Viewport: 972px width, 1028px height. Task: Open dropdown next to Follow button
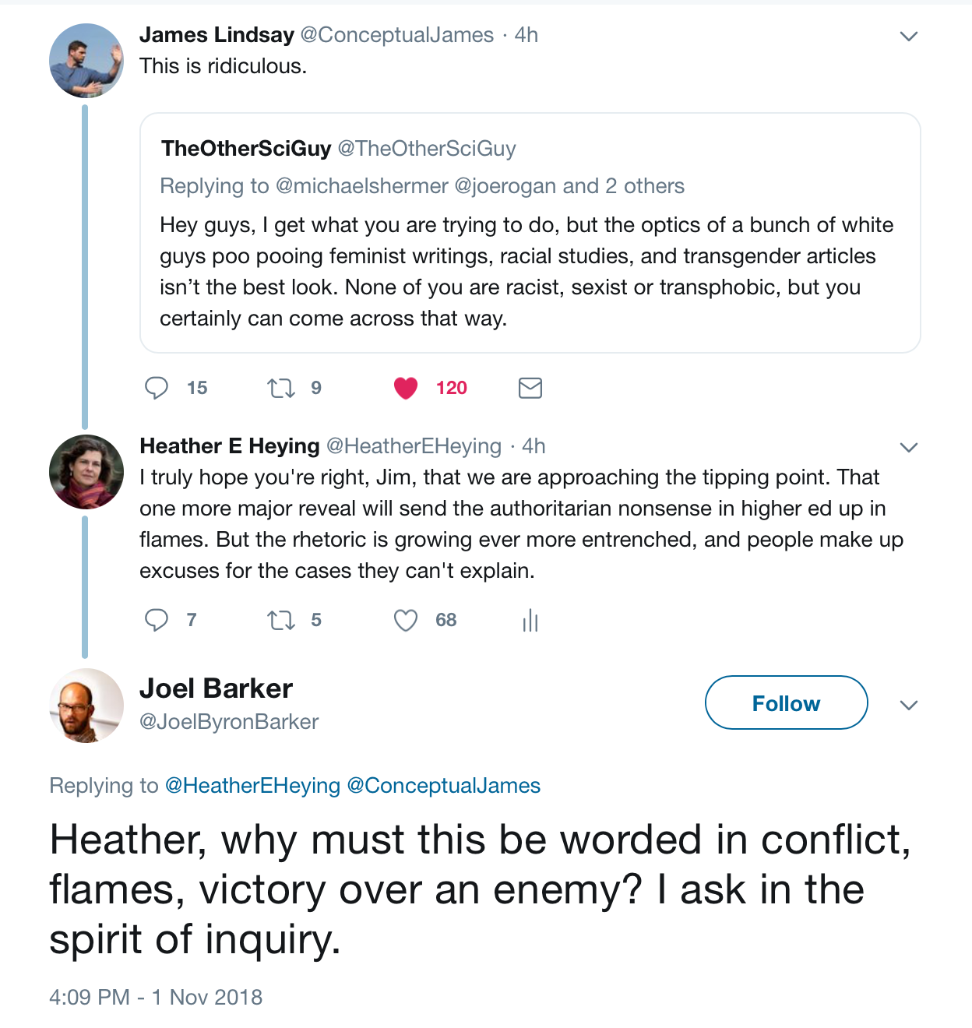(x=909, y=705)
